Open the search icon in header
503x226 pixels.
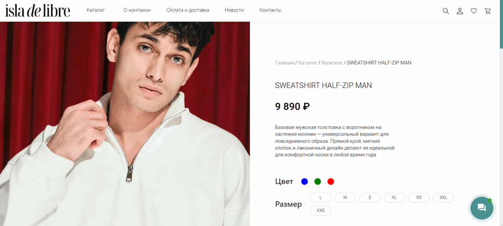point(446,11)
